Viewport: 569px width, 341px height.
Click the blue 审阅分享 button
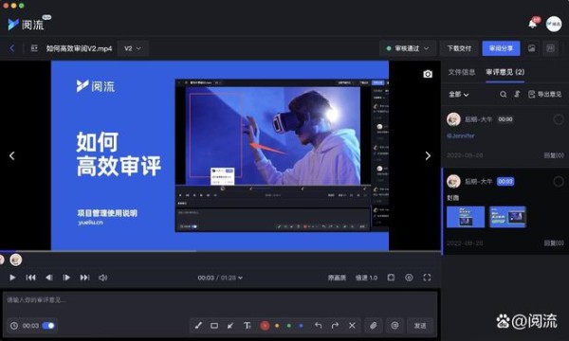(x=501, y=48)
